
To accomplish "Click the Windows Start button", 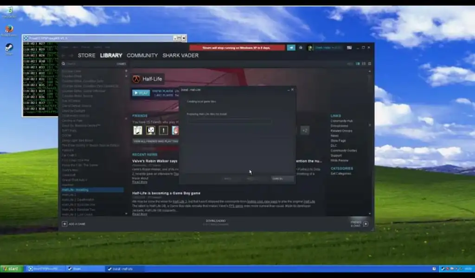I will click(11, 269).
